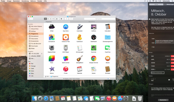Click the Share button in Finder toolbar
Image resolution: width=174 pixels, height=102 pixels.
[x=66, y=19]
